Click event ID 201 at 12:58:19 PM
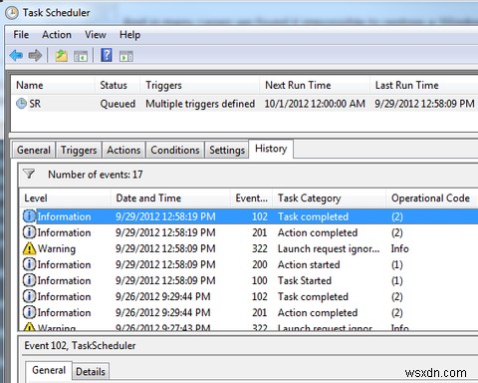This screenshot has width=478, height=383. [260, 232]
